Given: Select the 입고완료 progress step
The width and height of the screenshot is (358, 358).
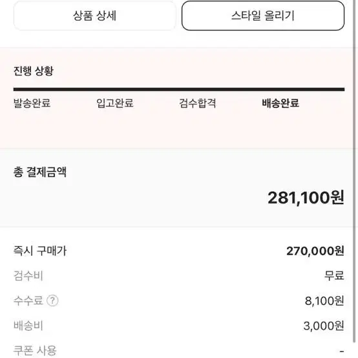Looking at the screenshot, I should coord(115,103).
